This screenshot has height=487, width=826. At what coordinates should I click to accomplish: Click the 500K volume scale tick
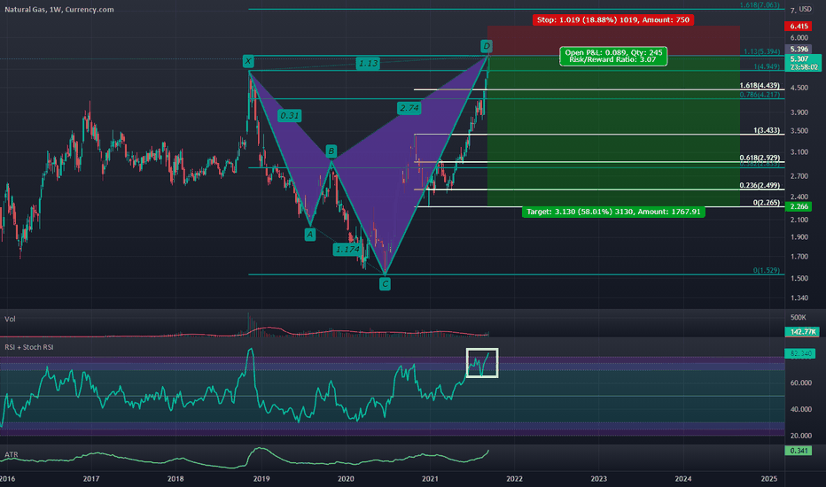pyautogui.click(x=798, y=318)
